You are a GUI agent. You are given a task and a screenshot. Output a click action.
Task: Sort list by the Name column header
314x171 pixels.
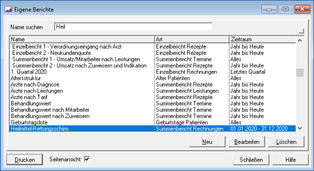tap(82, 39)
